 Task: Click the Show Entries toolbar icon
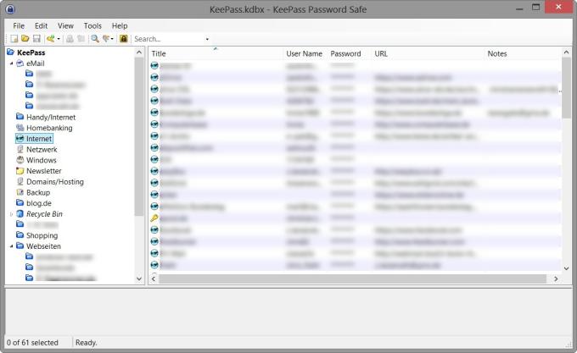click(x=106, y=39)
